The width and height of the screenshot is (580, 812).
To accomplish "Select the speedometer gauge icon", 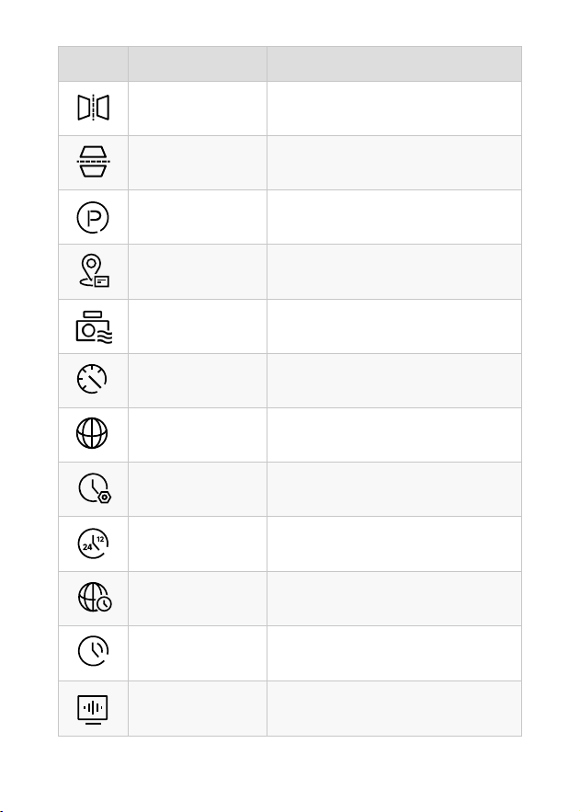I will (x=92, y=379).
